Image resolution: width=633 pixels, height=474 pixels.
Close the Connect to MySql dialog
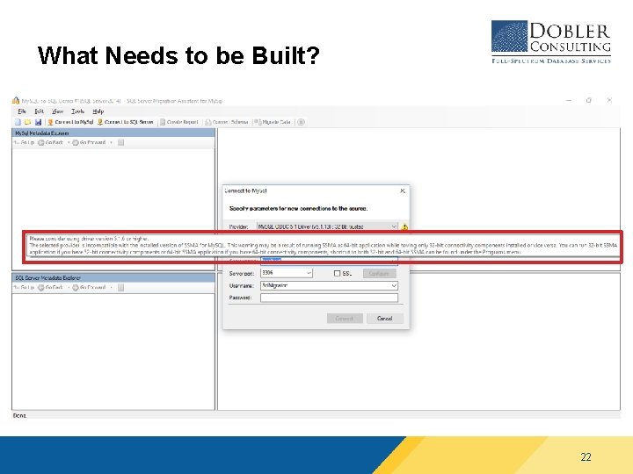[x=403, y=190]
